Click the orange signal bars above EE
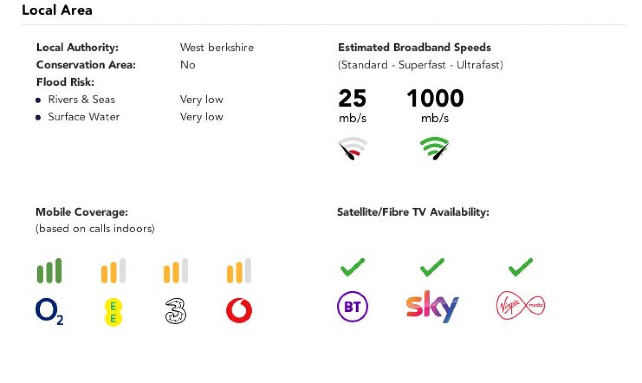Screen dimensions: 642x383 pos(113,271)
